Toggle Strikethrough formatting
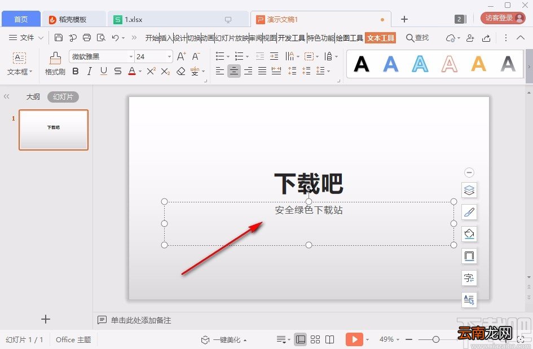533x349 pixels. tap(118, 71)
